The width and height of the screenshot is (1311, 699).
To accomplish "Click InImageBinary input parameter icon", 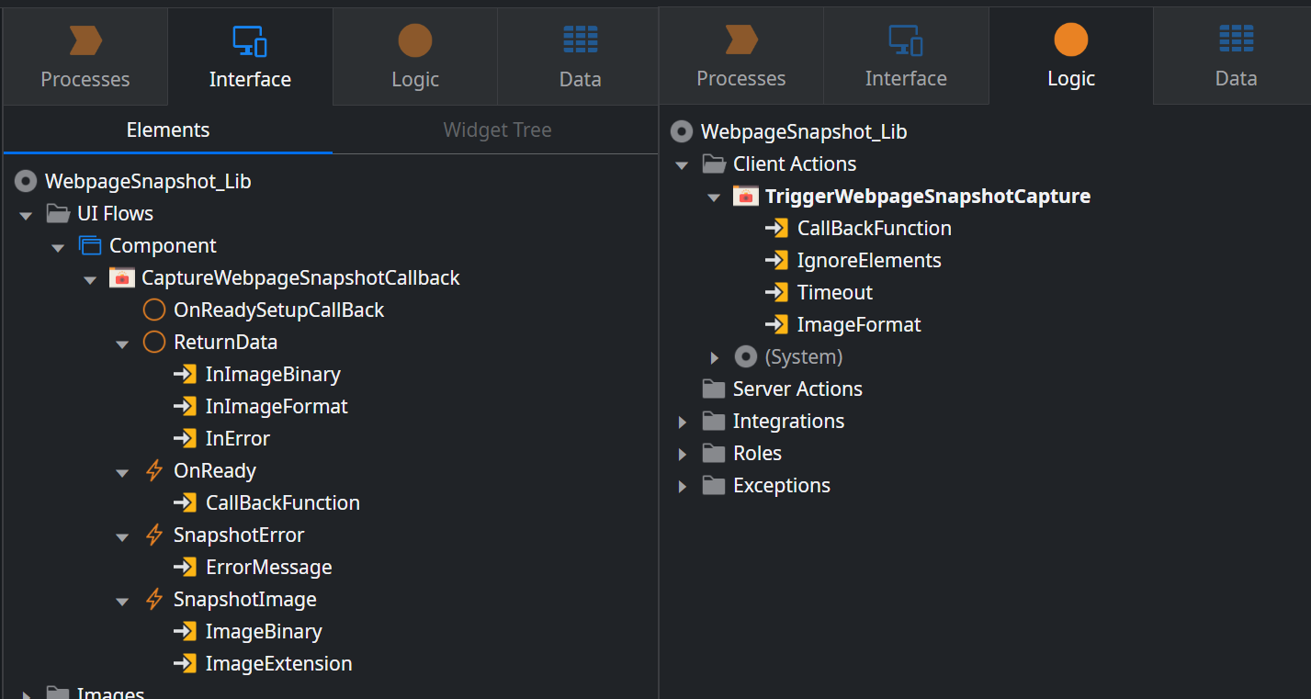I will tap(185, 374).
